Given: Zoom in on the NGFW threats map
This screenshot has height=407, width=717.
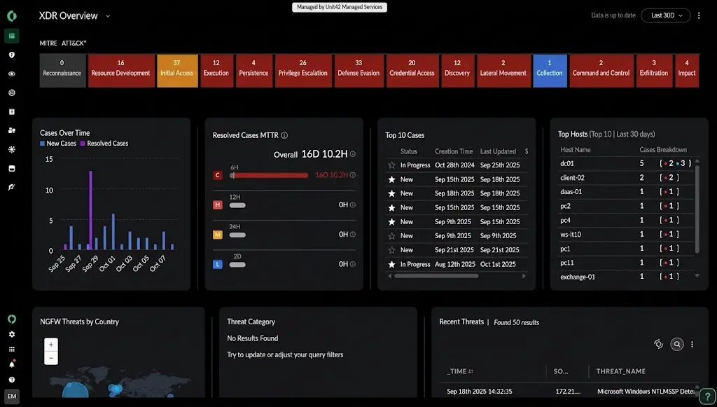Looking at the screenshot, I should (50, 345).
